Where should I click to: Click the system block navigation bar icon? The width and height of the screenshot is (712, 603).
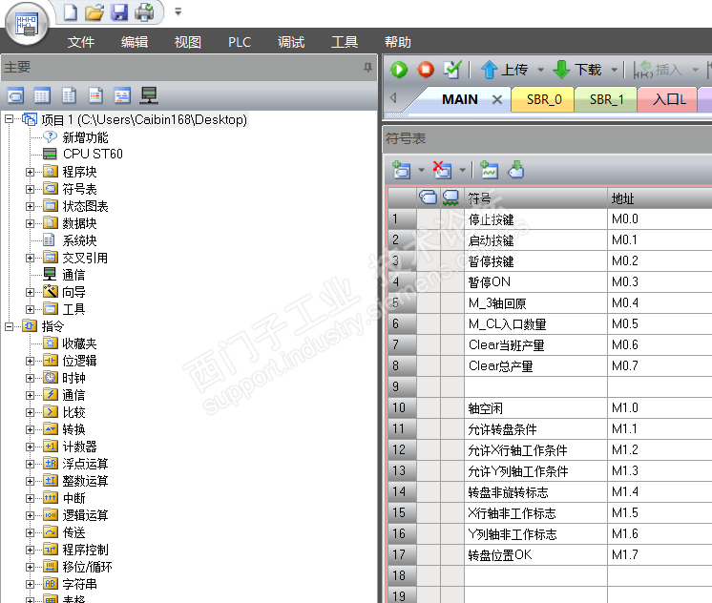[95, 95]
